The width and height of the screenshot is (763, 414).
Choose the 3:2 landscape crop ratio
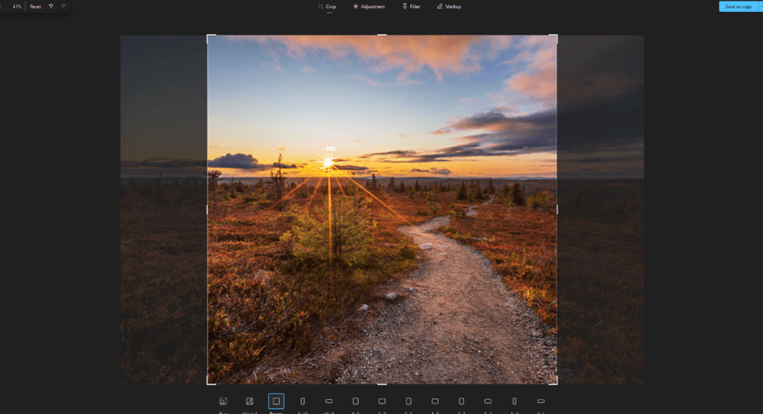(487, 401)
